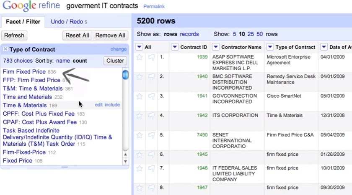The height and width of the screenshot is (195, 352).
Task: Select the Firm Fixed Price facet choice
Action: click(x=24, y=72)
